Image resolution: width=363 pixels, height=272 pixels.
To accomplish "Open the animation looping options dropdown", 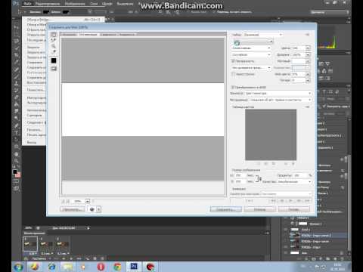I will (287, 194).
